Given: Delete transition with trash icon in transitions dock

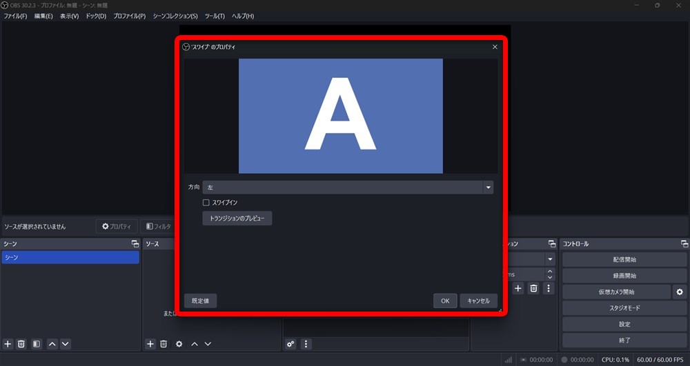Looking at the screenshot, I should 533,288.
